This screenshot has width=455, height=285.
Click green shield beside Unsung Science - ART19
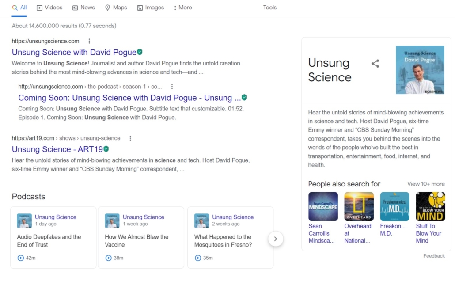pyautogui.click(x=106, y=149)
